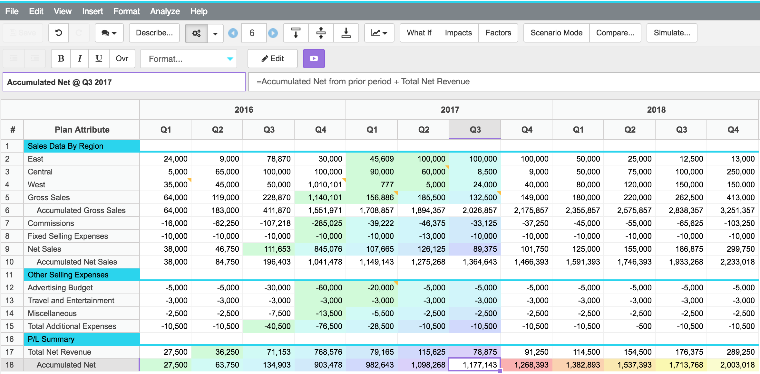Screen dimensions: 760x374
Task: Open the Format... dropdown
Action: pos(189,59)
